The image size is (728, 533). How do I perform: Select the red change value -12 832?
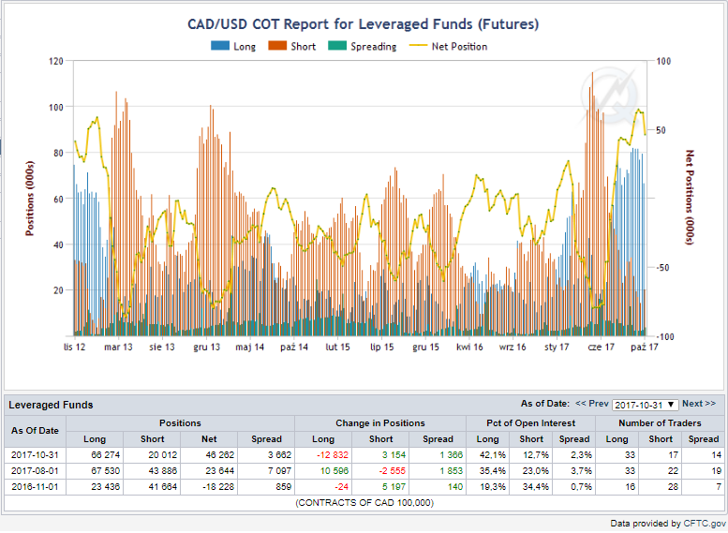[x=333, y=455]
